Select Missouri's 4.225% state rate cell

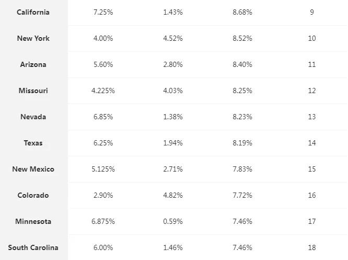(103, 91)
